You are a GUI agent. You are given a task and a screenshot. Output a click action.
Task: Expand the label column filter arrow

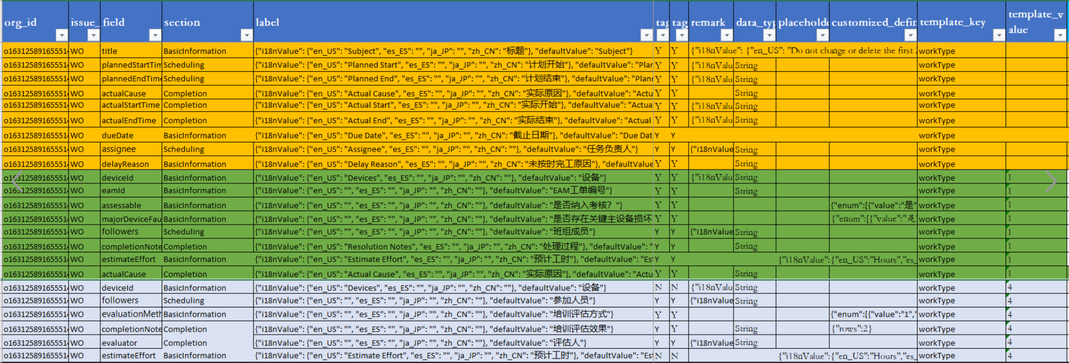coord(646,36)
